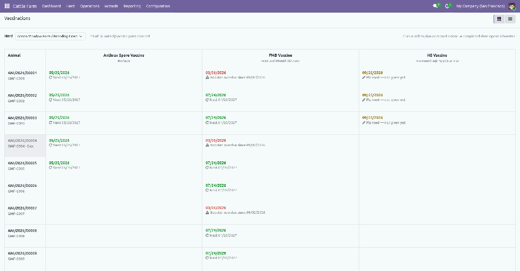Open the 05/25/2026 Anthrax dose for ANI/2026/00004
The height and width of the screenshot is (271, 520).
(59, 140)
